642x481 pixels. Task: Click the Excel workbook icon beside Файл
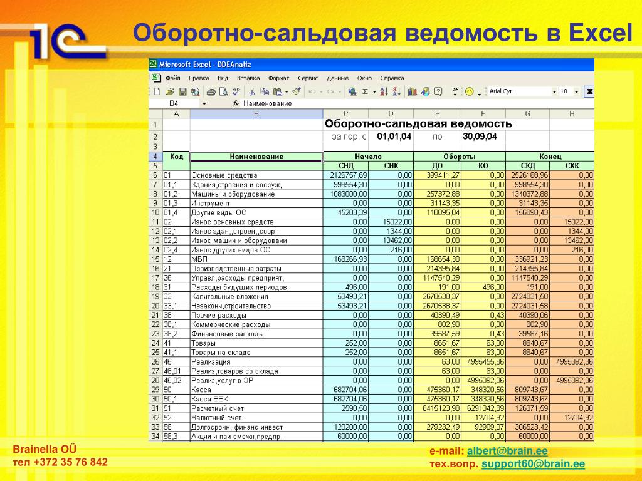pyautogui.click(x=156, y=78)
